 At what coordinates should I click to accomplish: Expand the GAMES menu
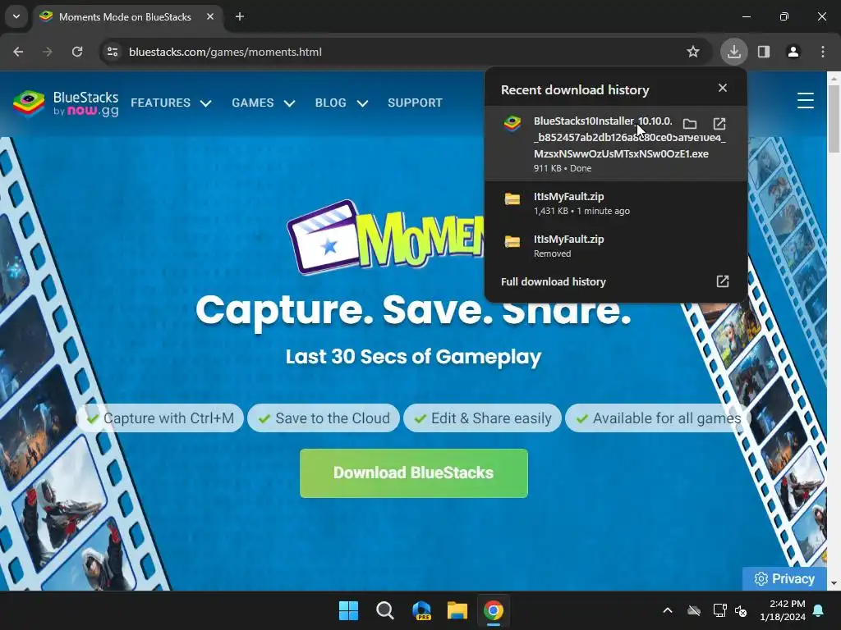click(x=264, y=103)
